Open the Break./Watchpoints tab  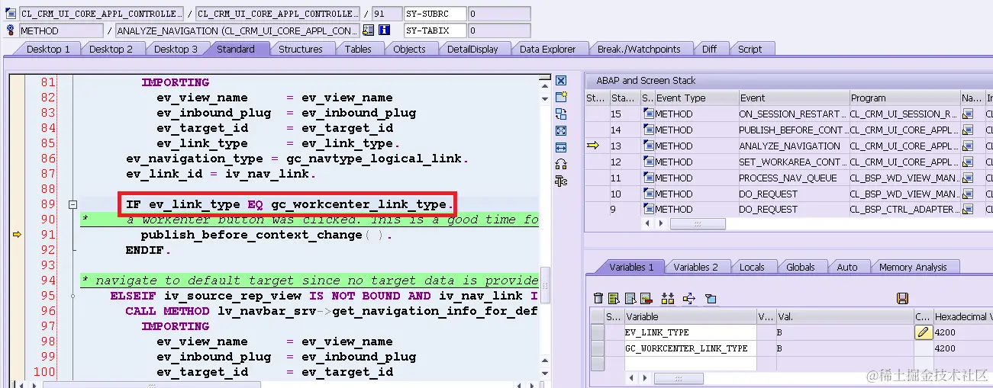(639, 49)
